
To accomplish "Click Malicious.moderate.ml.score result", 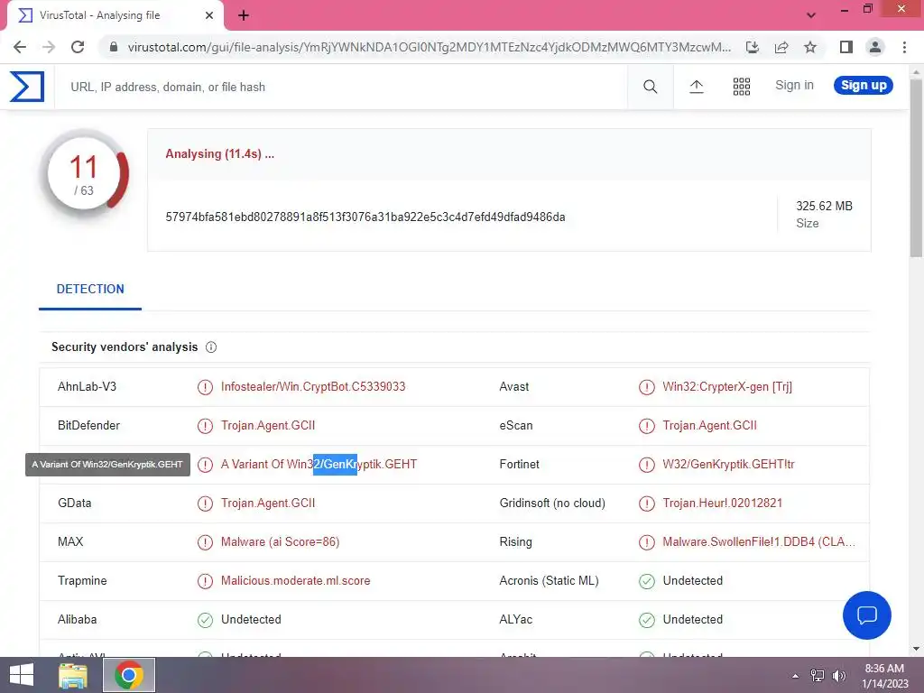I will point(295,581).
